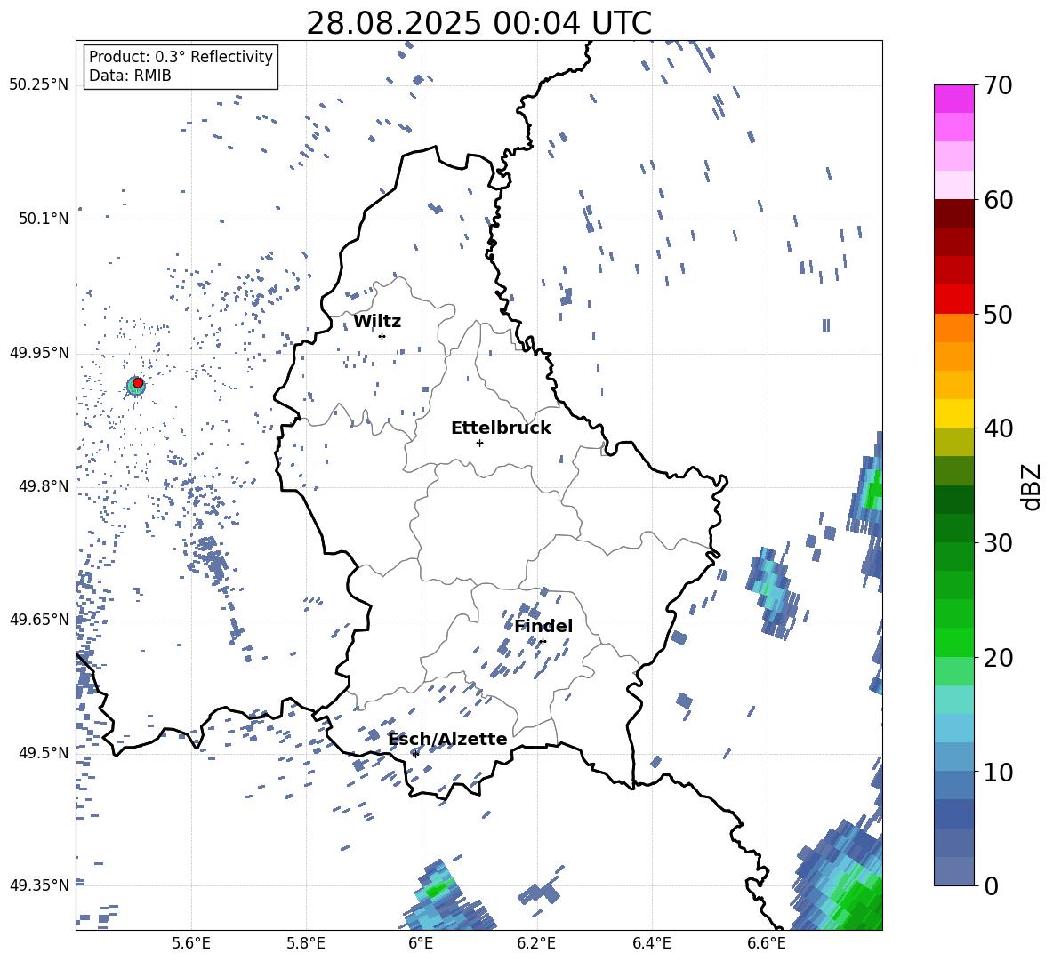
Task: Click the 60 value on colorbar
Action: (998, 200)
